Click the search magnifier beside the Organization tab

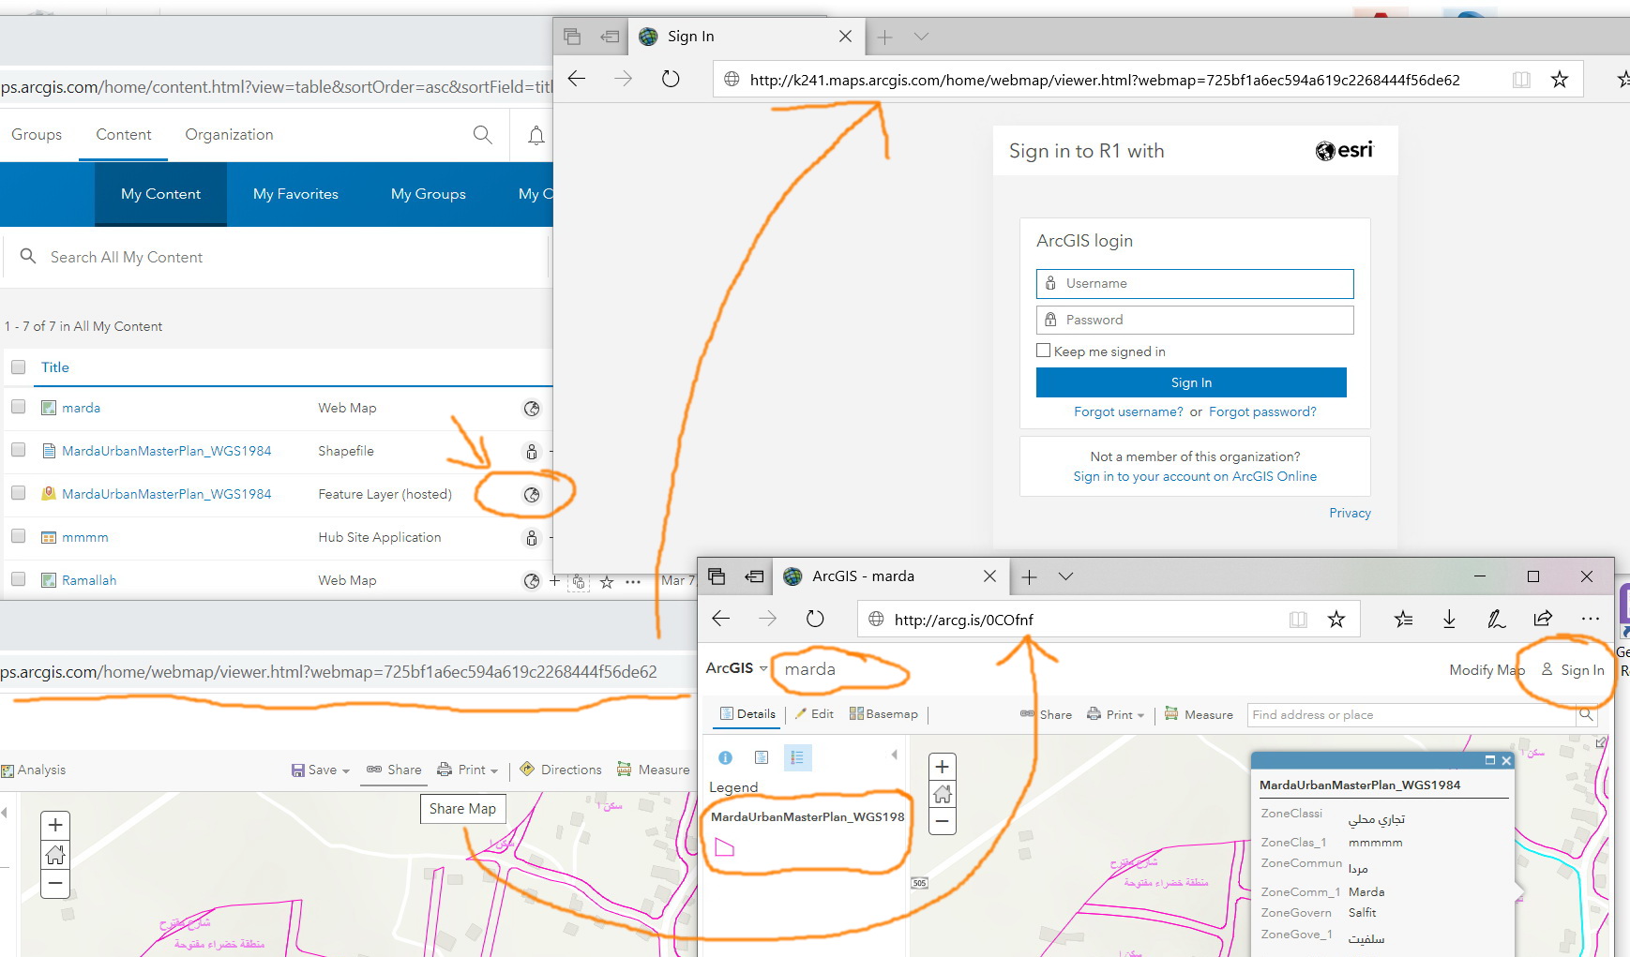482,135
